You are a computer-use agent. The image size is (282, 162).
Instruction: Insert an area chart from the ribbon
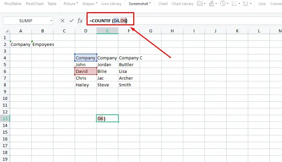(200, 4)
